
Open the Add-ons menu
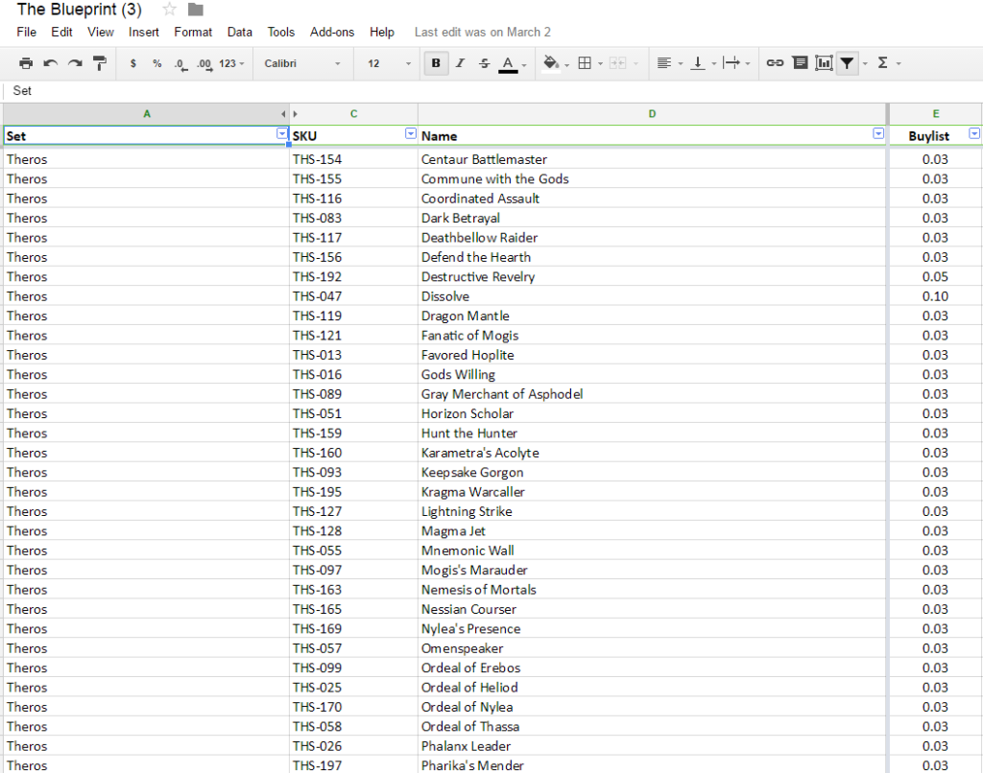coord(332,32)
